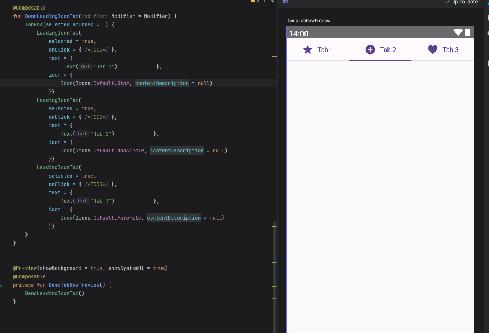
Task: Click the 14:00 clock in preview status bar
Action: [298, 34]
